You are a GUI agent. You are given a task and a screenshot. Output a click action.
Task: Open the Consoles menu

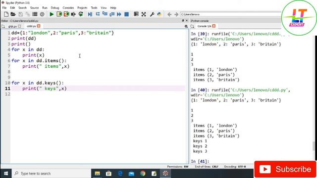point(68,8)
